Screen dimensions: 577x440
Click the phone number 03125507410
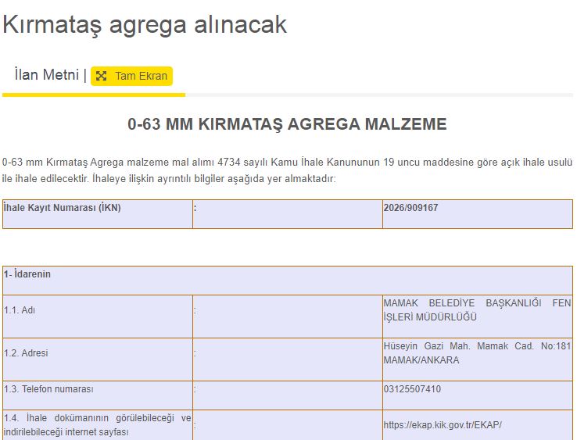(412, 389)
